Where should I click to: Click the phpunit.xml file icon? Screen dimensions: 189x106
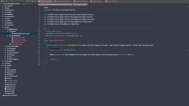click(x=6, y=87)
